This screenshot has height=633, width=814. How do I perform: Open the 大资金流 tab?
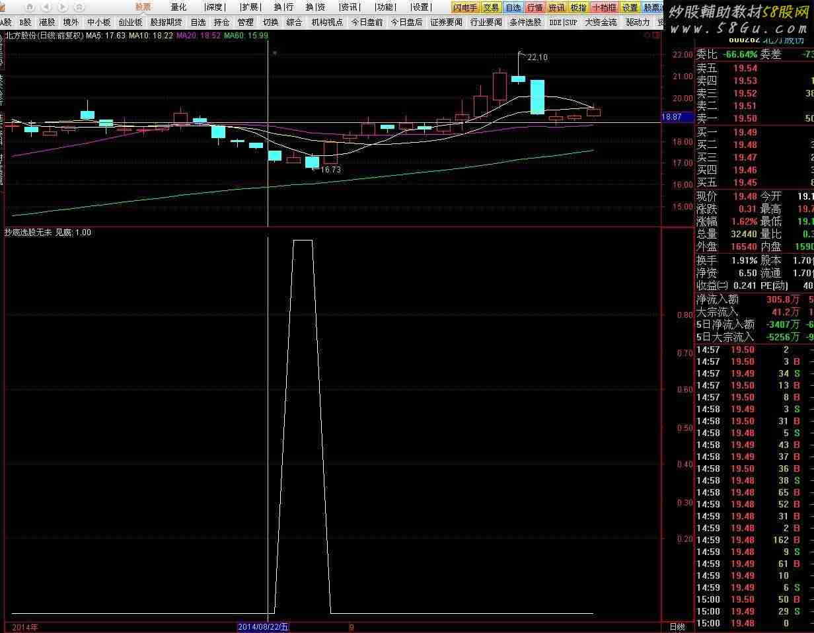(601, 22)
